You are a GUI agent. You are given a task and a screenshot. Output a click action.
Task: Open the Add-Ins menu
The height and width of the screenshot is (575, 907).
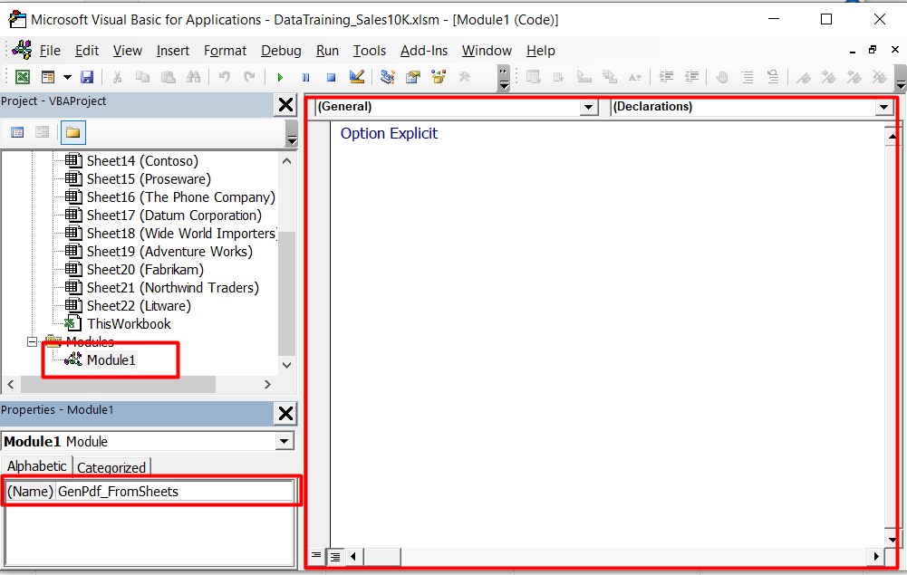click(424, 51)
